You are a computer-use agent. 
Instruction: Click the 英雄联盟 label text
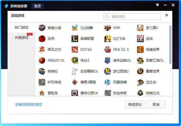87,39
